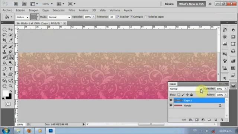Image resolution: width=238 pixels, height=134 pixels.
Task: Open the Ventana menu
Action: (x=115, y=10)
